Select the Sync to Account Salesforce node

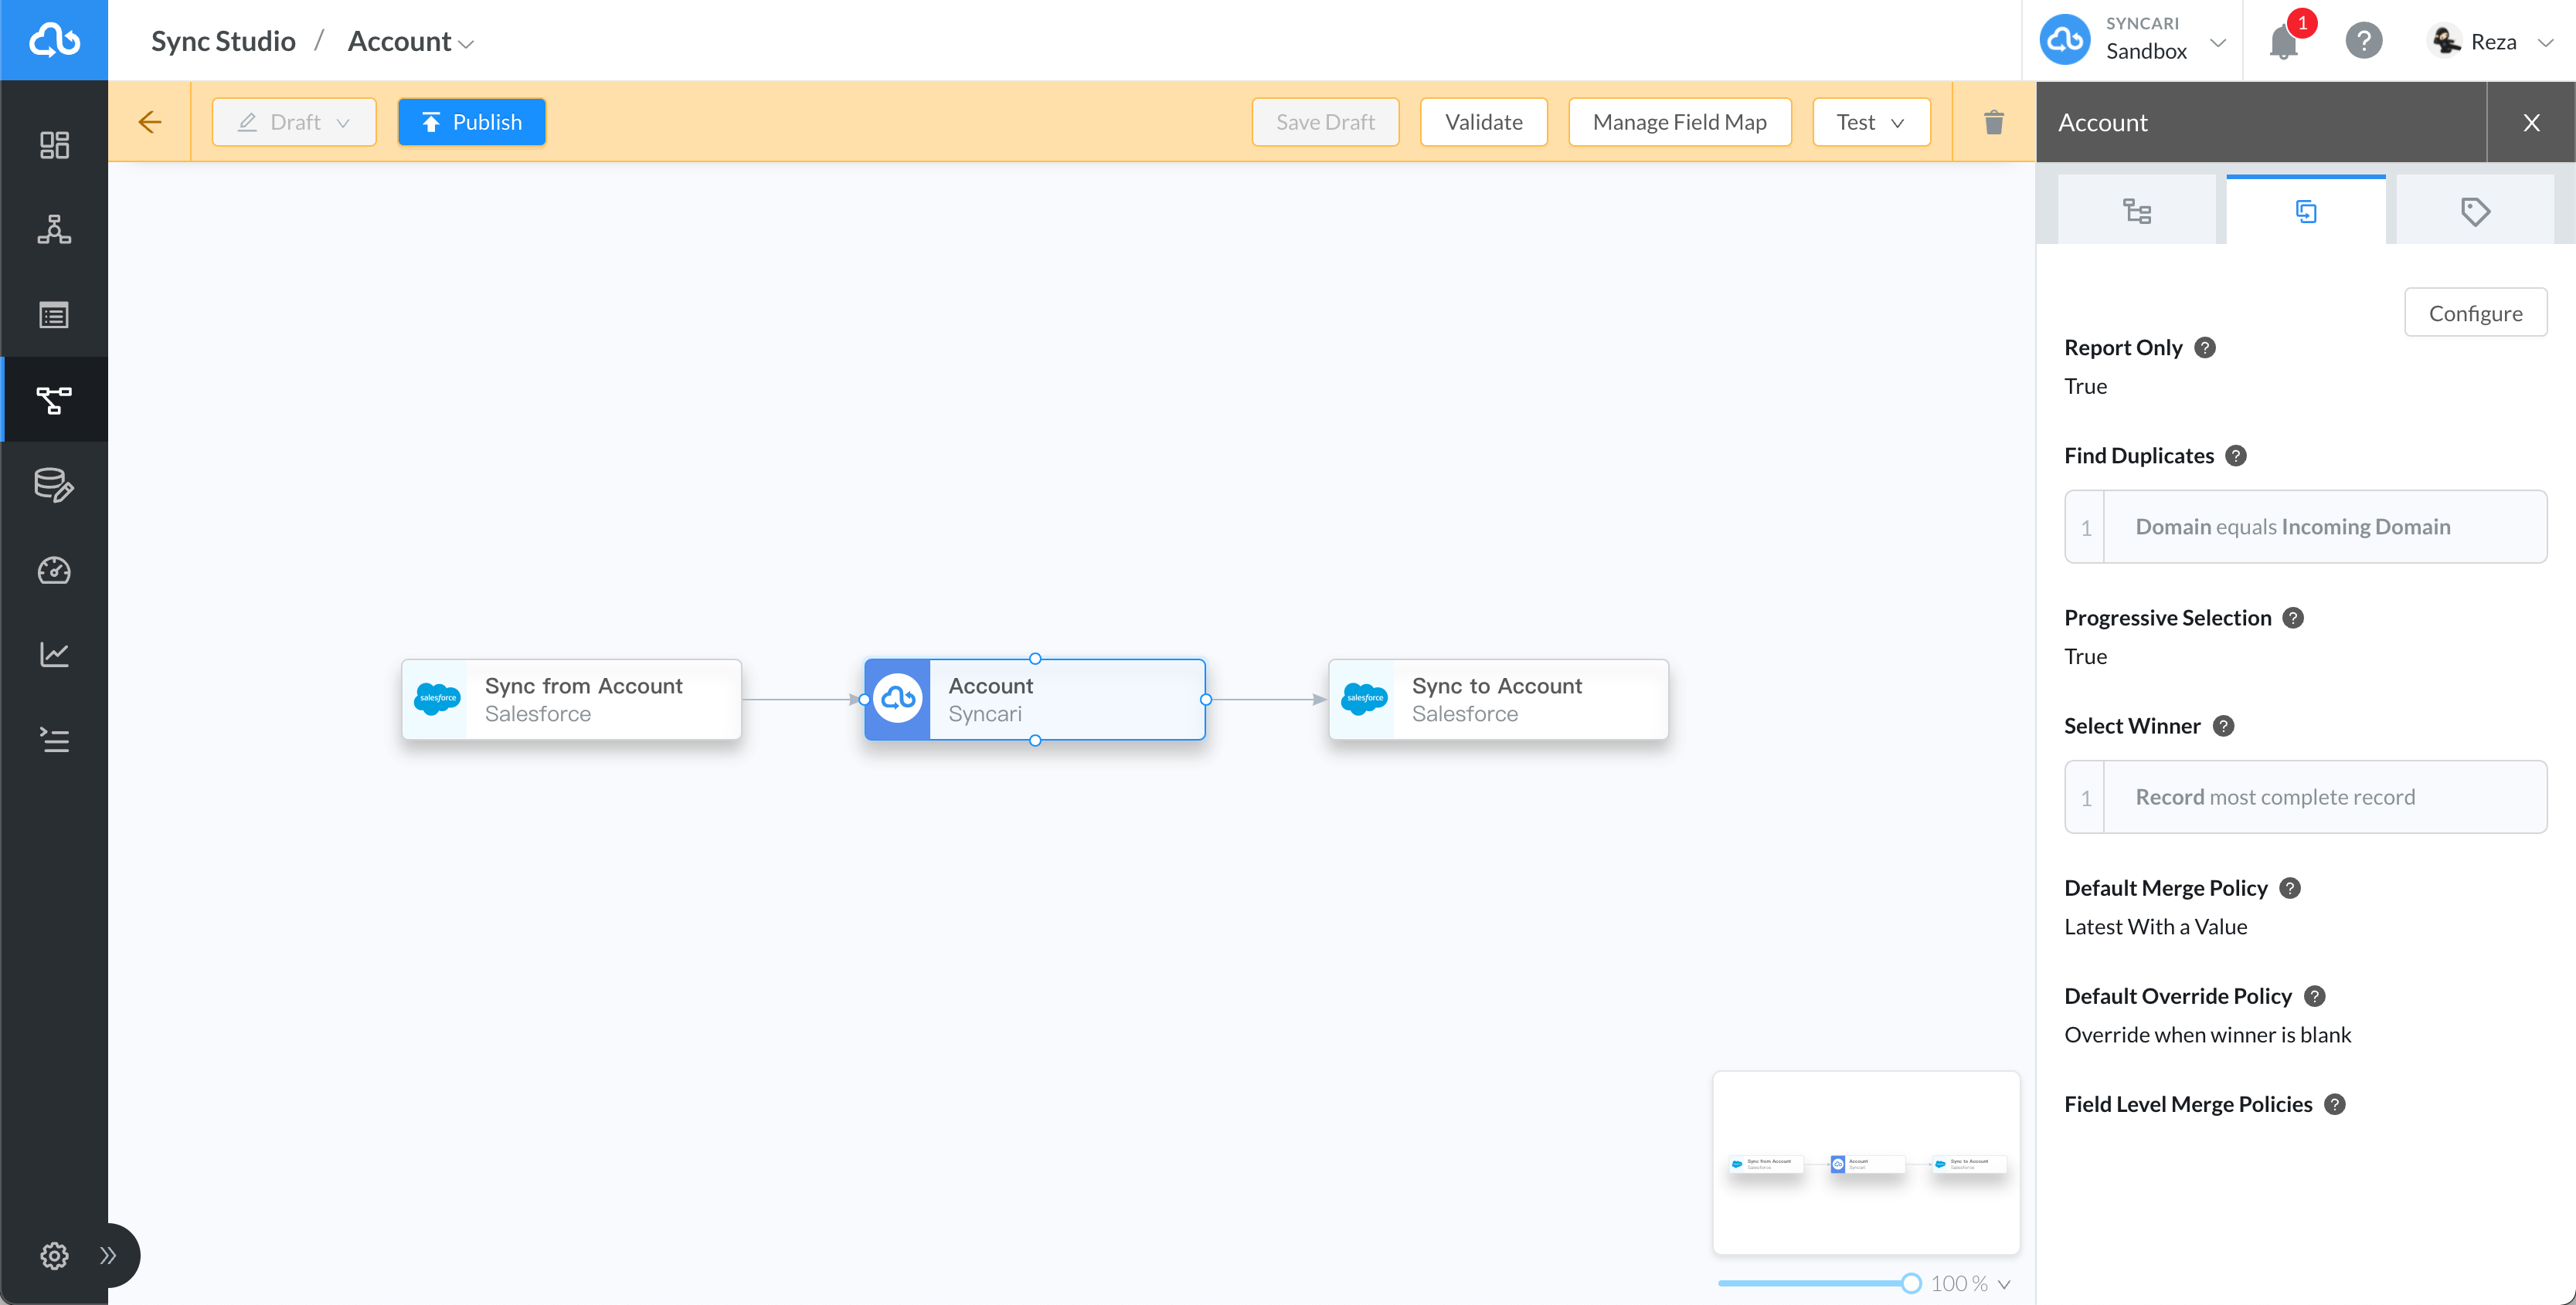[1498, 700]
